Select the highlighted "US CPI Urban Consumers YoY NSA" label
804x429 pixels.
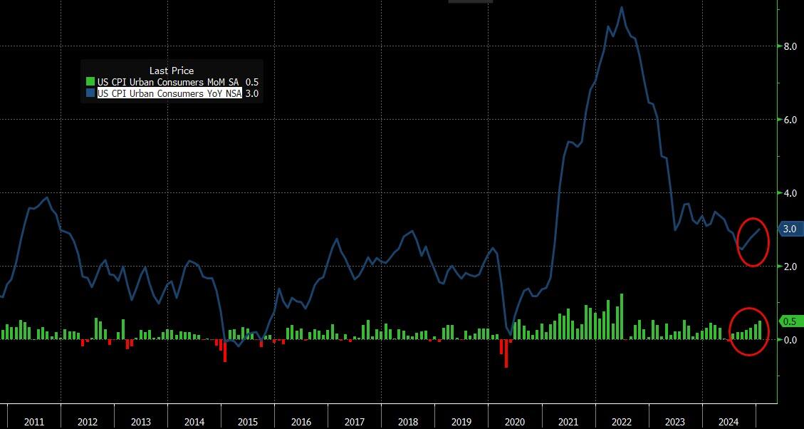pyautogui.click(x=169, y=93)
